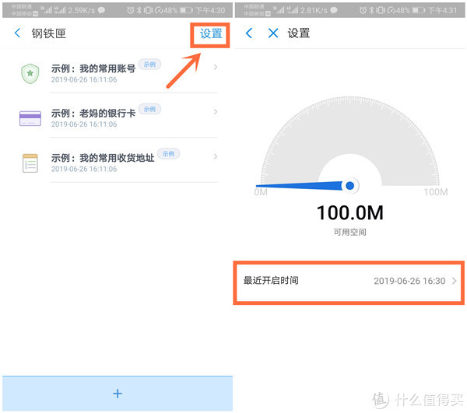Tap the bank card icon for 老妈的银行卡
The height and width of the screenshot is (413, 467).
[30, 118]
